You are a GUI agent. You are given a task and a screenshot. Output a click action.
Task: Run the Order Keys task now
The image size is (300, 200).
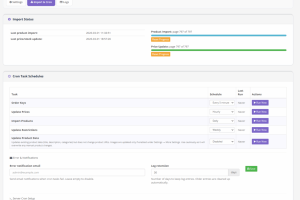(x=260, y=102)
